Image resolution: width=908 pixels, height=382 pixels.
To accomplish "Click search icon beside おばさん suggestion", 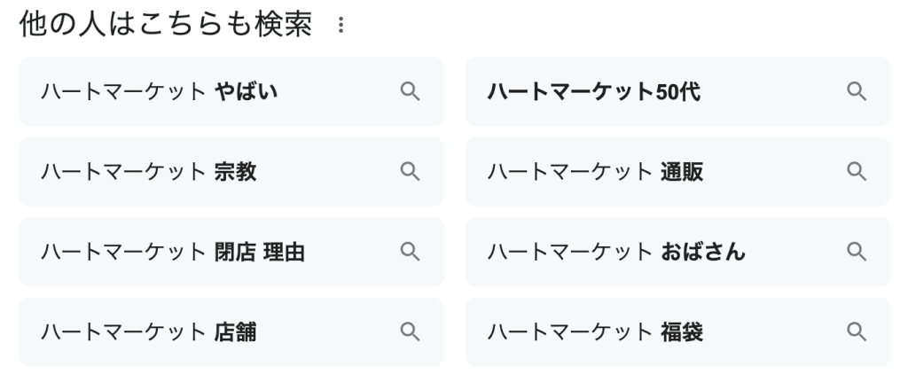I will [857, 252].
